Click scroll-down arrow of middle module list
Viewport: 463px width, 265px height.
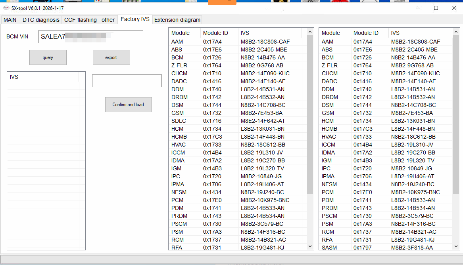[x=310, y=246]
